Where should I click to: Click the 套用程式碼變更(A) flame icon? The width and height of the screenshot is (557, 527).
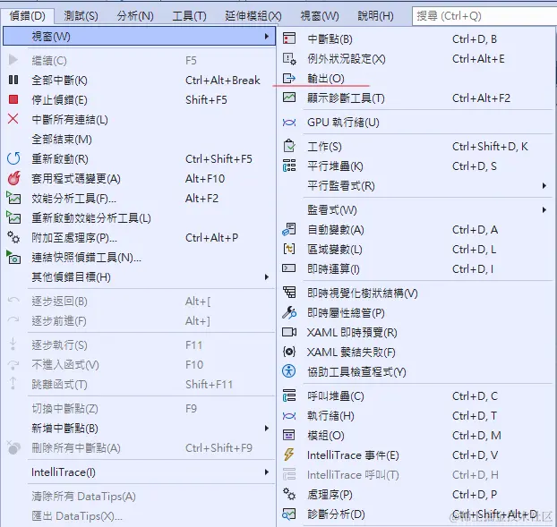tap(13, 178)
